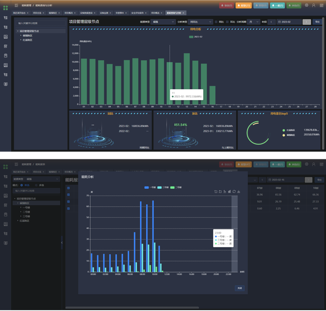Click the green logo in the top sidebar
Viewport: 326px width, 311px height.
point(6,8)
